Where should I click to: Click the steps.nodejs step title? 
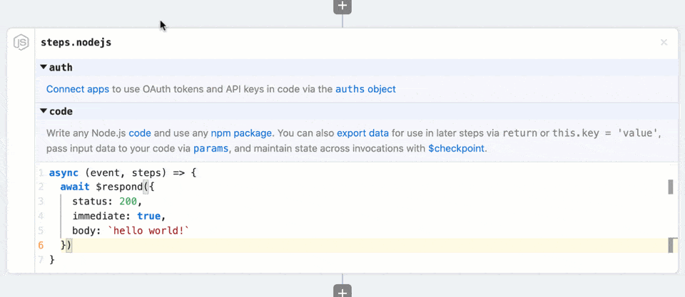(76, 43)
